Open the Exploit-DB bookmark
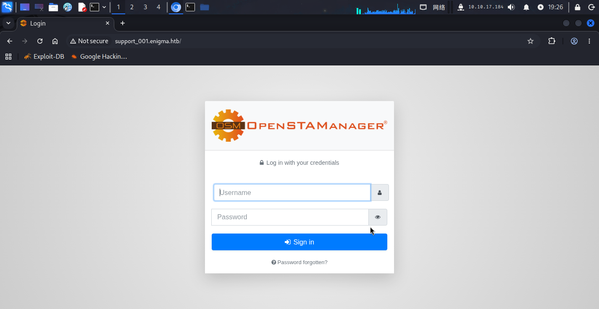The width and height of the screenshot is (599, 309). click(44, 57)
